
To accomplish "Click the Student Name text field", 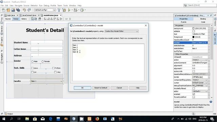I will (47, 42).
